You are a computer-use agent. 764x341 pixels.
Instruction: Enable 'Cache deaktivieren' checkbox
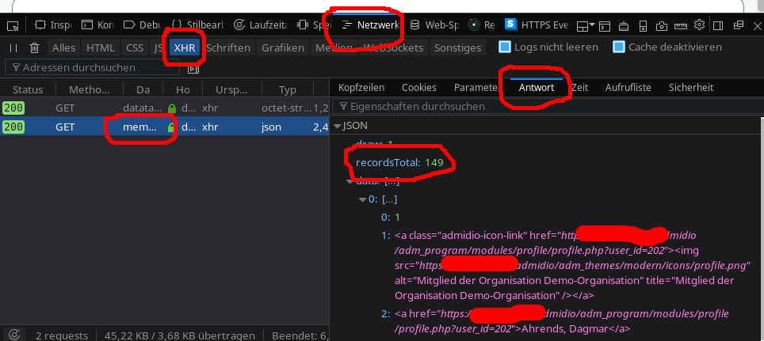point(619,47)
